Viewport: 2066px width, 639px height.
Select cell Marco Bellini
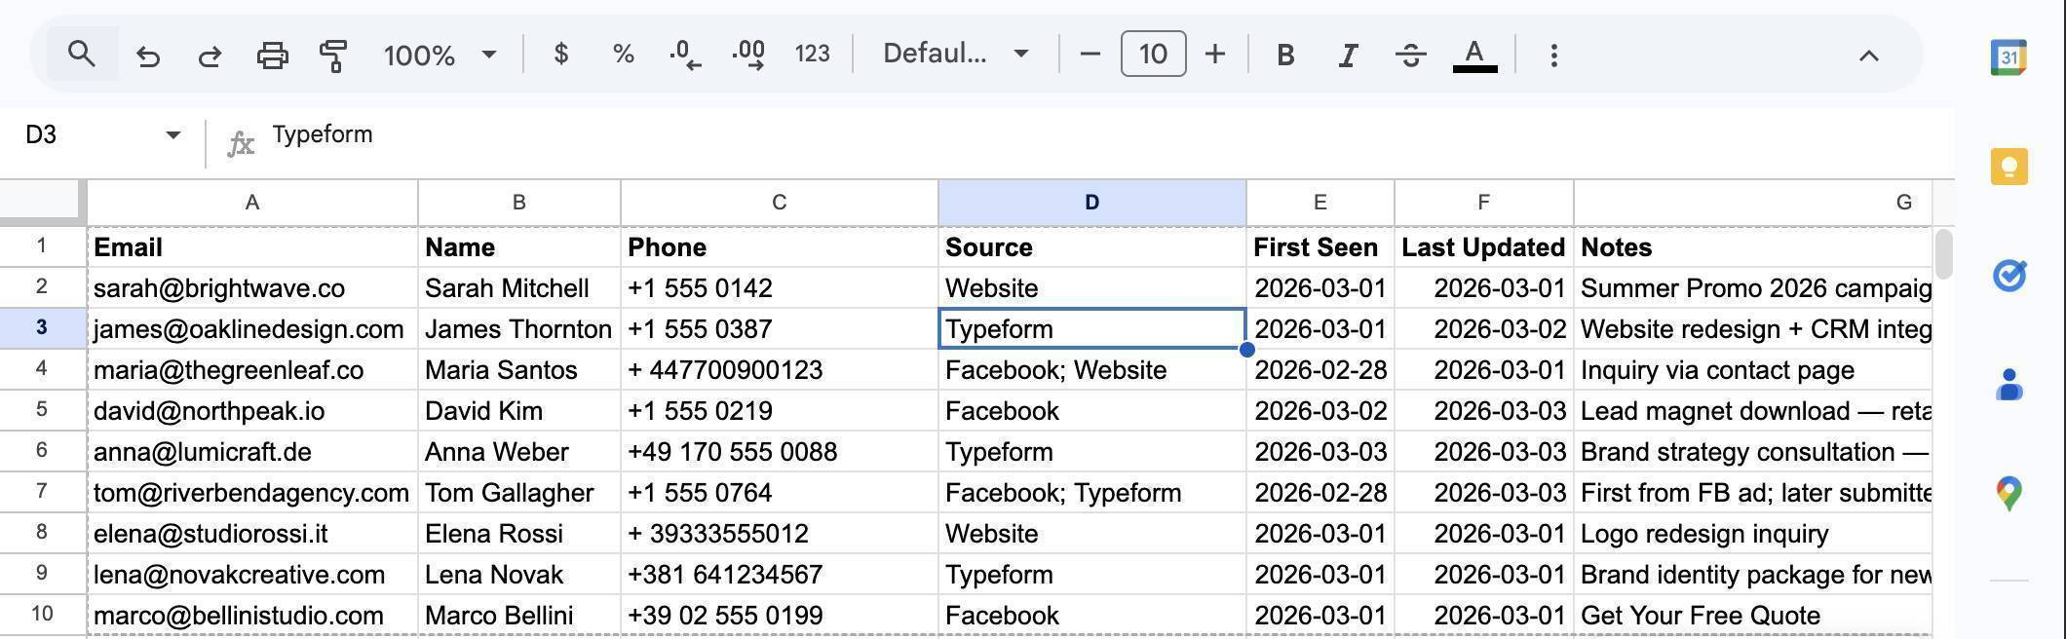[519, 616]
